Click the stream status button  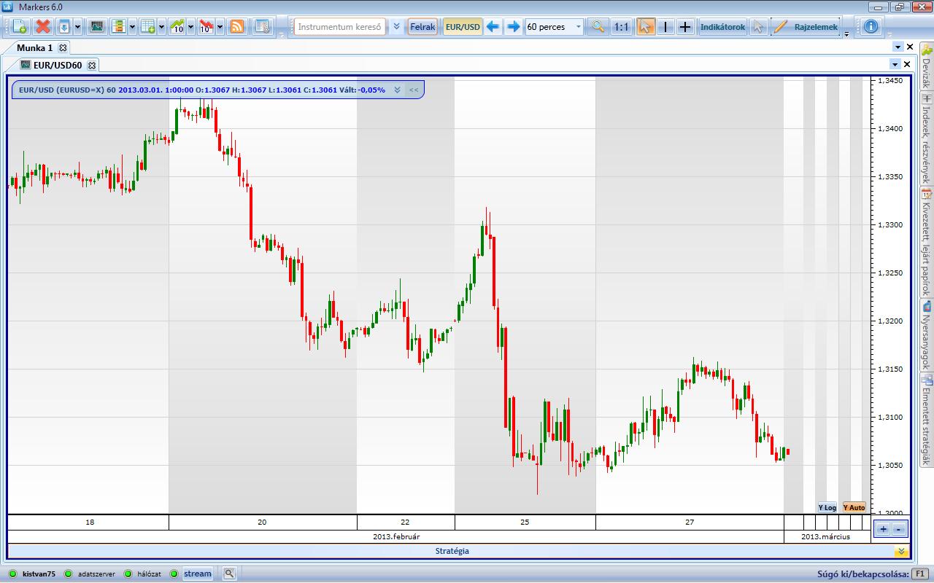pyautogui.click(x=197, y=574)
